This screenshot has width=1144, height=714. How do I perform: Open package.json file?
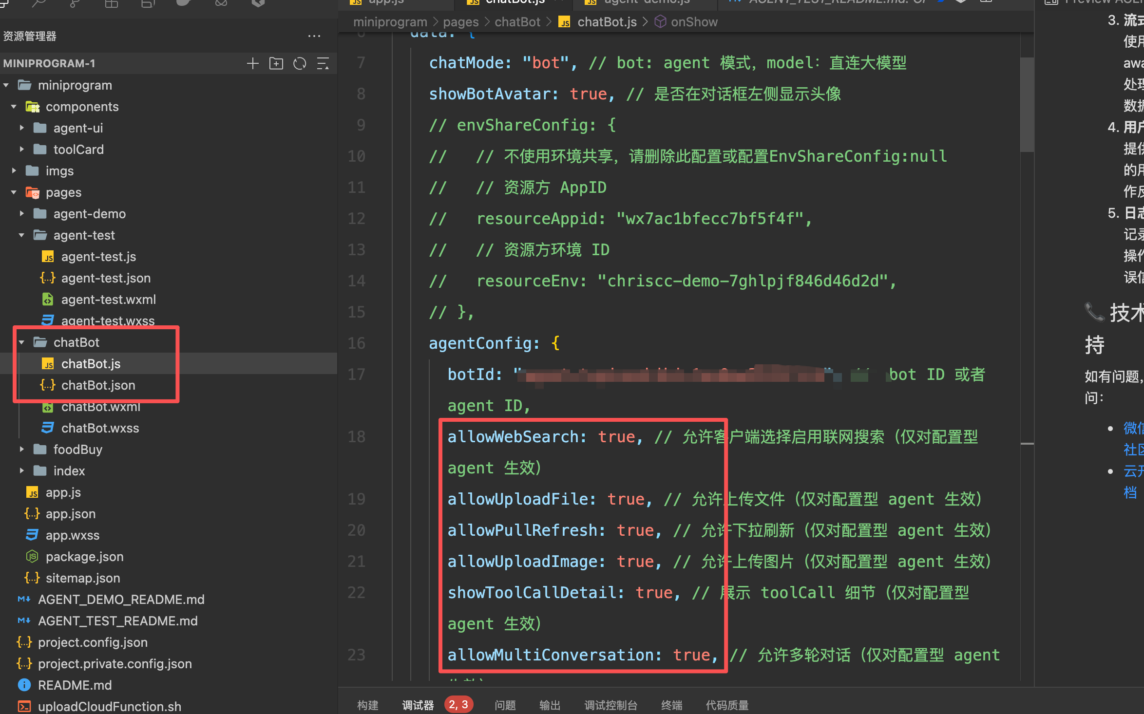click(84, 557)
